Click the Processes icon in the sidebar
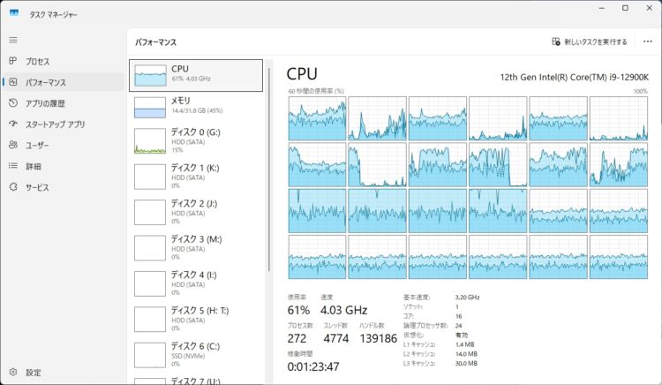The width and height of the screenshot is (662, 385). coord(13,61)
